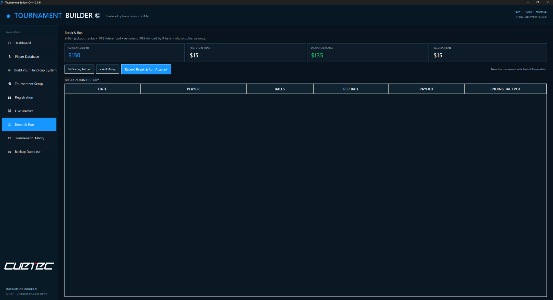The width and height of the screenshot is (553, 300).
Task: Click the Jackpot Available $135 value
Action: [x=317, y=56]
